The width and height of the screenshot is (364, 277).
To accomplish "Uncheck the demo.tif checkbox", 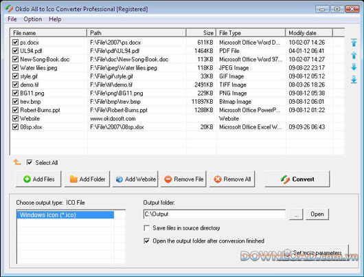I will coord(15,85).
